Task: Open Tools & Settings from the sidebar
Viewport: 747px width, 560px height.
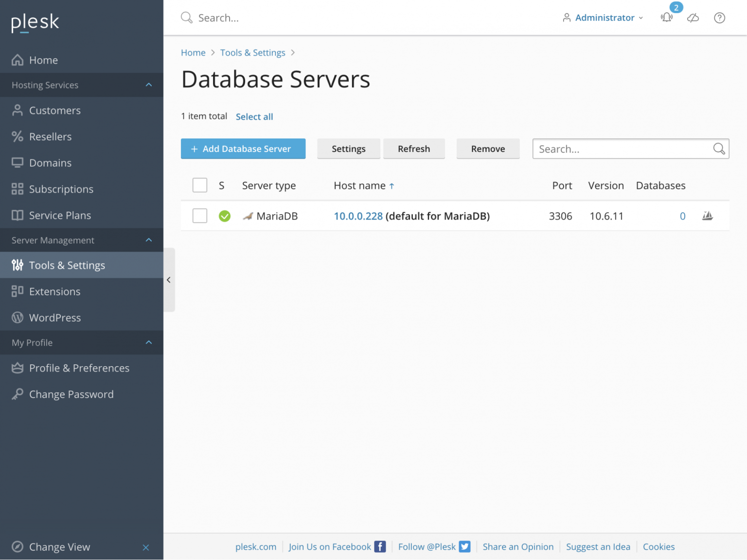Action: (67, 265)
